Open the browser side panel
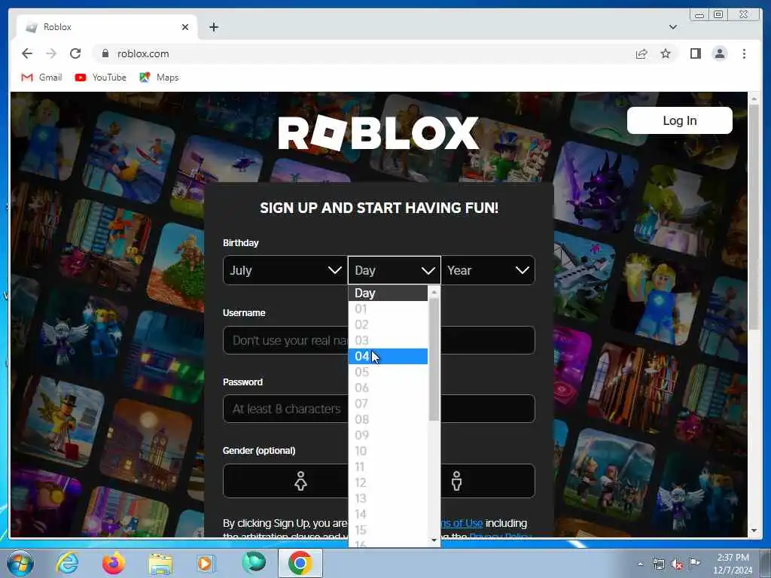Image resolution: width=771 pixels, height=578 pixels. pos(695,53)
